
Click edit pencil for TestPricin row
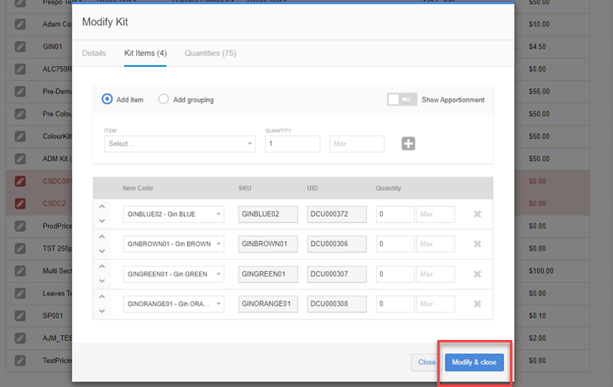(21, 361)
